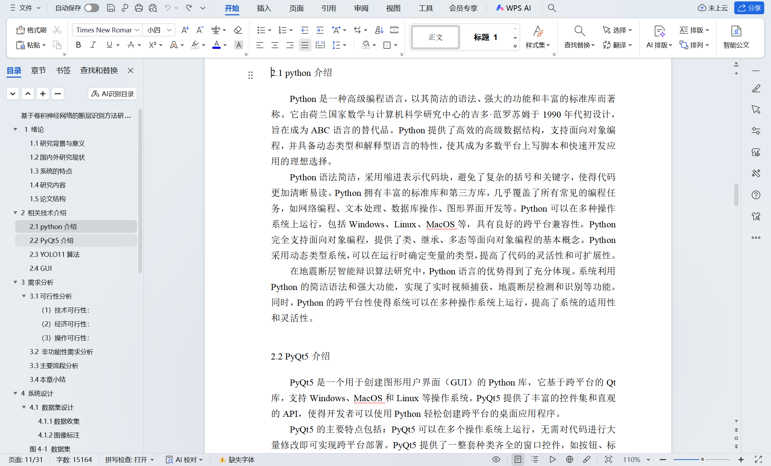Switch to the 引用 ribbon tab
This screenshot has height=466, width=771.
point(328,8)
